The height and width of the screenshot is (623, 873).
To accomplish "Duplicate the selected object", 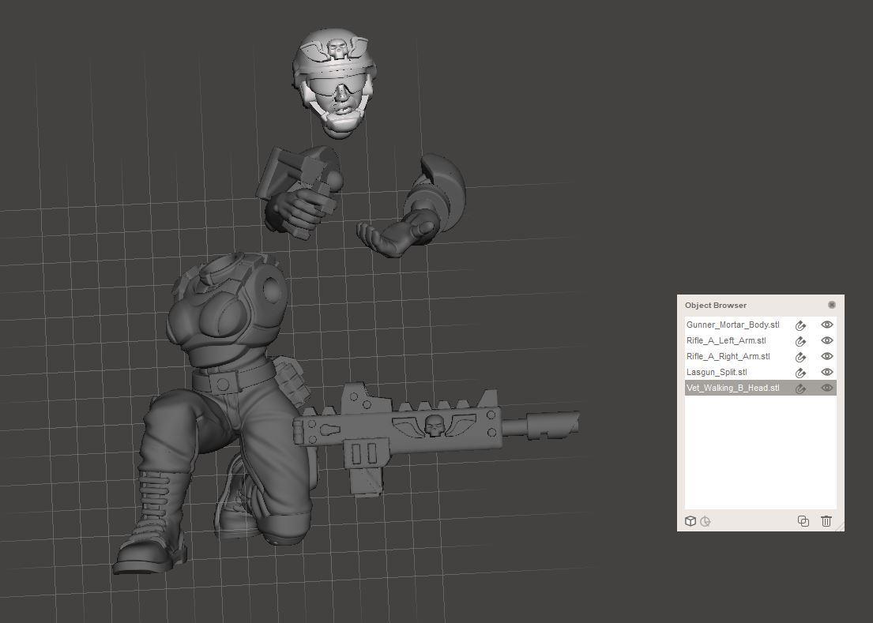I will pos(803,521).
